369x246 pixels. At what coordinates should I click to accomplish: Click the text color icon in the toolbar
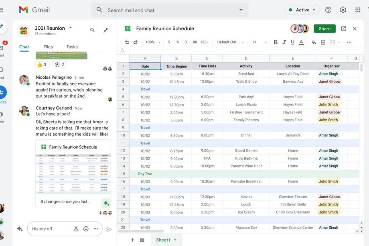coord(301,42)
